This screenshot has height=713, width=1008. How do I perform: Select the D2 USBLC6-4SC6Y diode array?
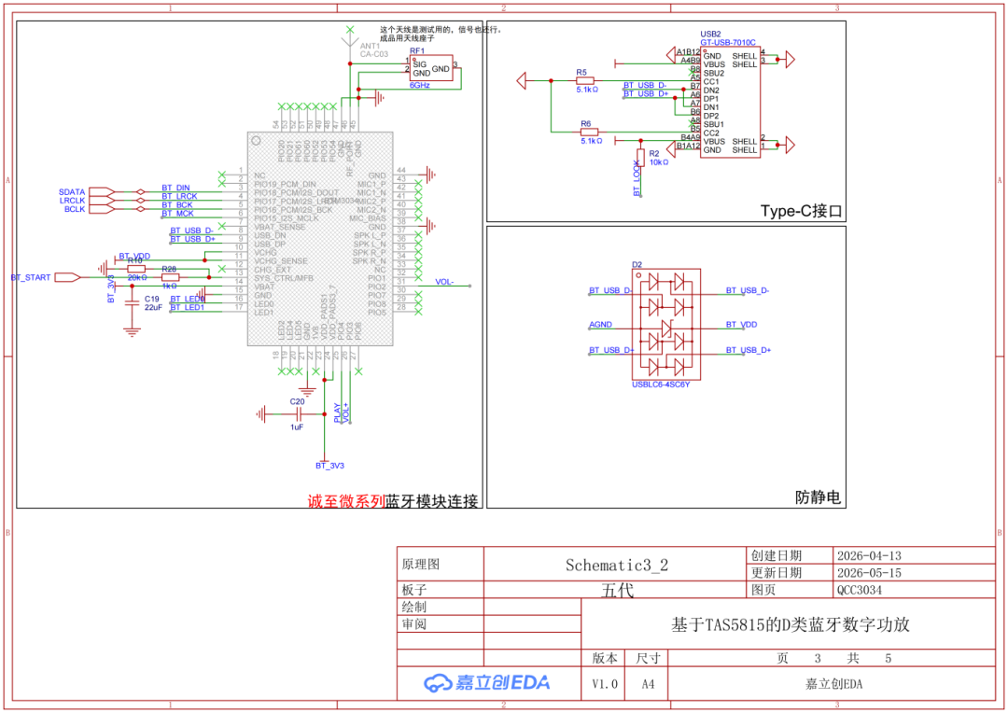tap(666, 325)
